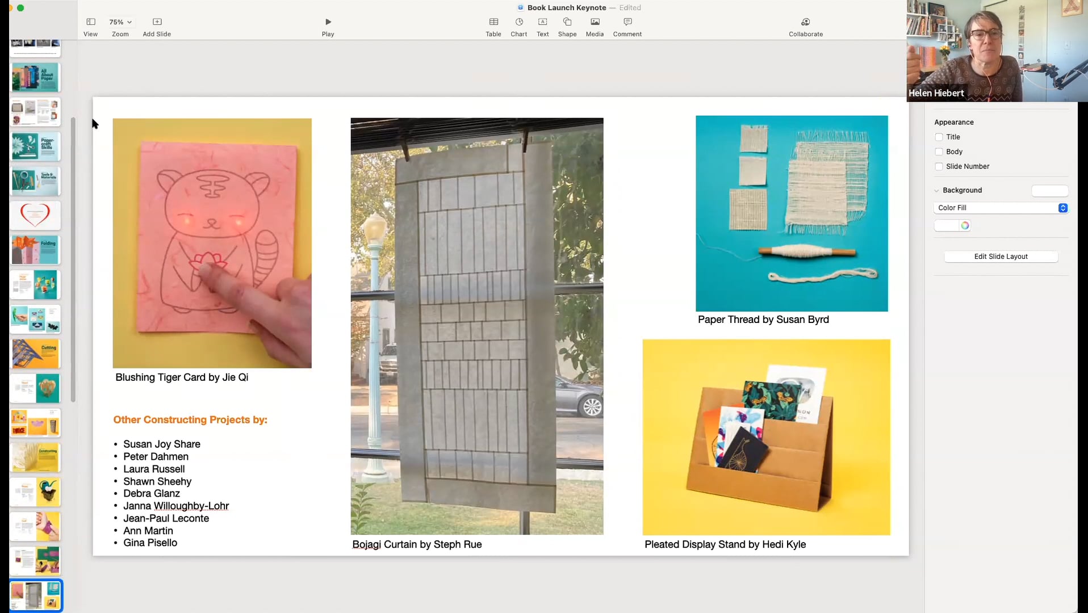The image size is (1088, 613).
Task: Add a Comment to slide
Action: click(627, 22)
